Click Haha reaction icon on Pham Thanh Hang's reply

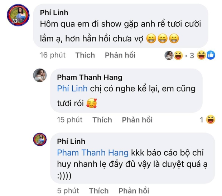click(x=211, y=120)
